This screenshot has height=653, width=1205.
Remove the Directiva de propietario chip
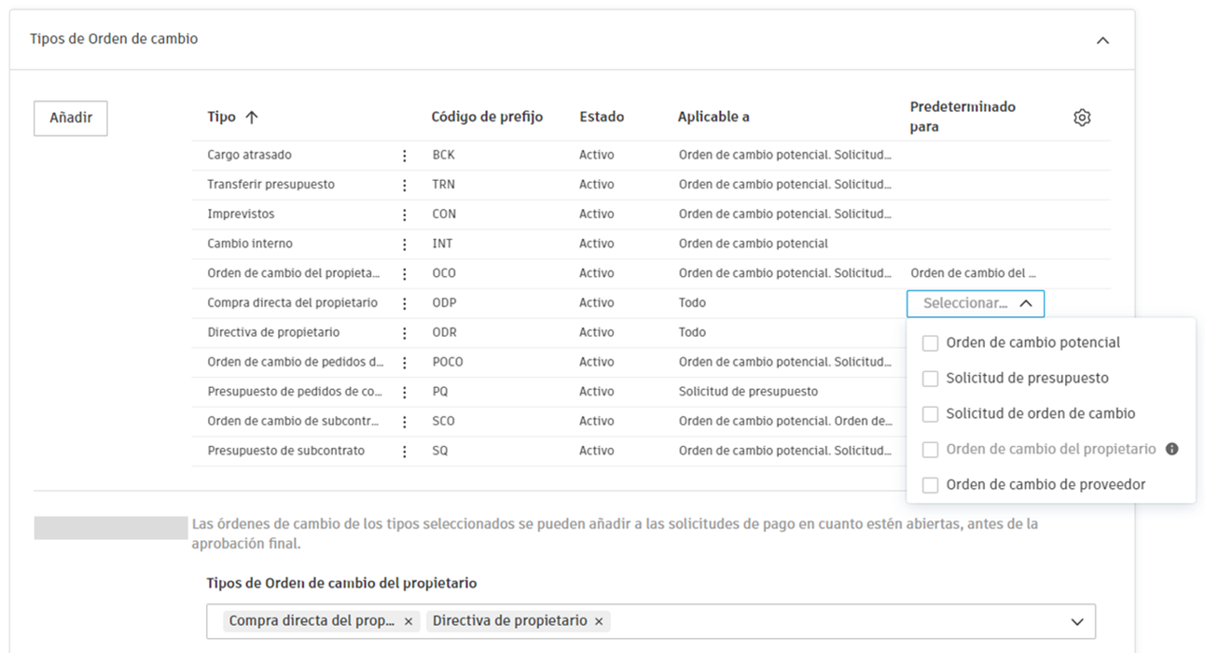(x=598, y=620)
